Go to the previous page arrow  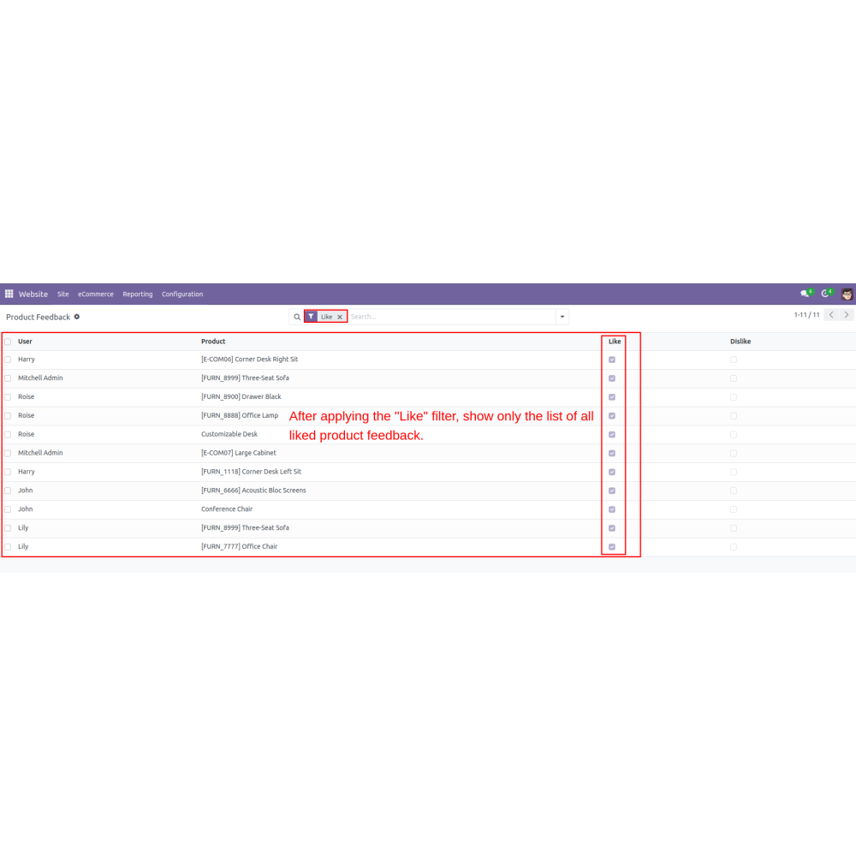click(x=831, y=315)
